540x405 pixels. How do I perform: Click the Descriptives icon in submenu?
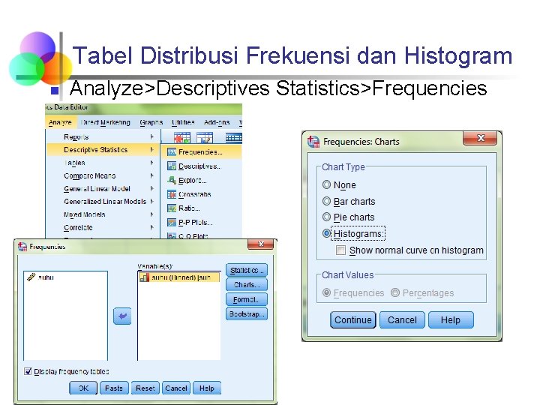pos(172,166)
